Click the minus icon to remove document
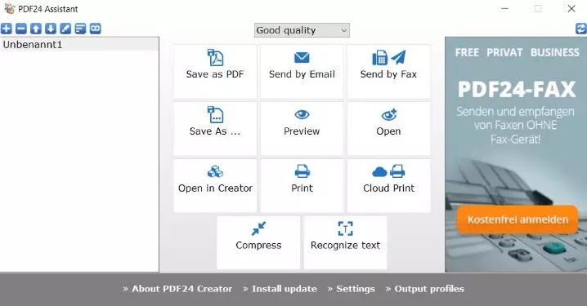The width and height of the screenshot is (587, 306). coord(21,29)
